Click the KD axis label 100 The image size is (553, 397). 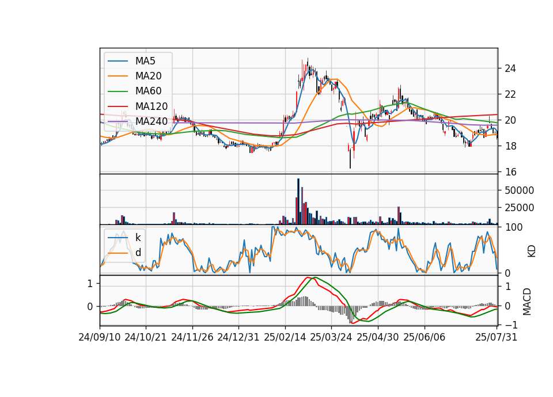pyautogui.click(x=514, y=227)
